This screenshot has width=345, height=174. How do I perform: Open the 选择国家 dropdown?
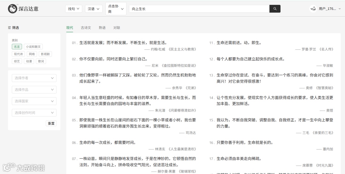34,101
